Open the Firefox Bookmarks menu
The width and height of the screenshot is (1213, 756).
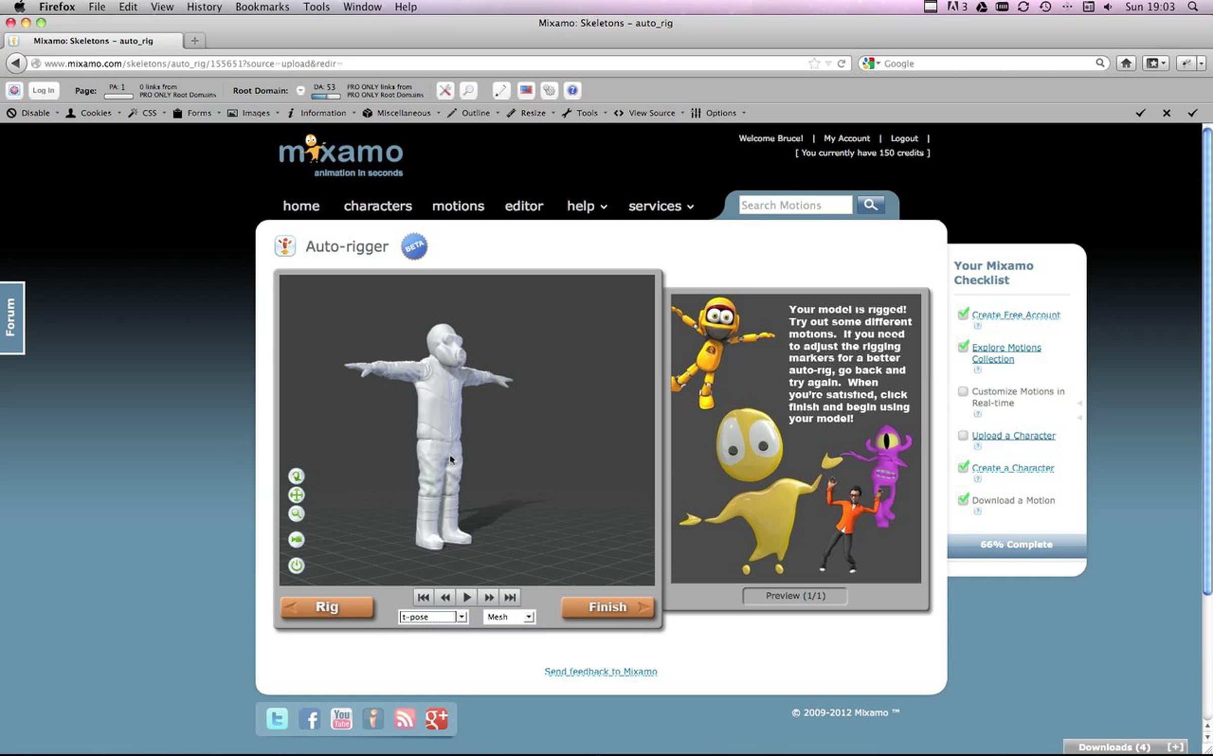coord(262,7)
